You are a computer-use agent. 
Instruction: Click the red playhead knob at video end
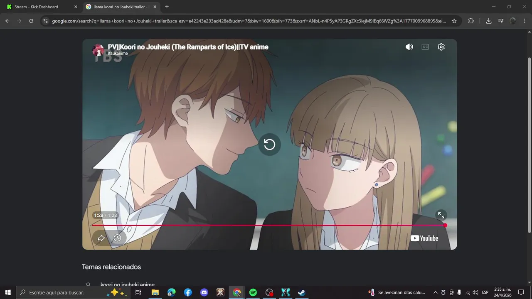coord(445,225)
